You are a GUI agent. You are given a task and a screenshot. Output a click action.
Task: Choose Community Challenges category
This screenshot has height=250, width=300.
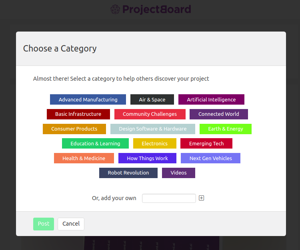point(150,114)
